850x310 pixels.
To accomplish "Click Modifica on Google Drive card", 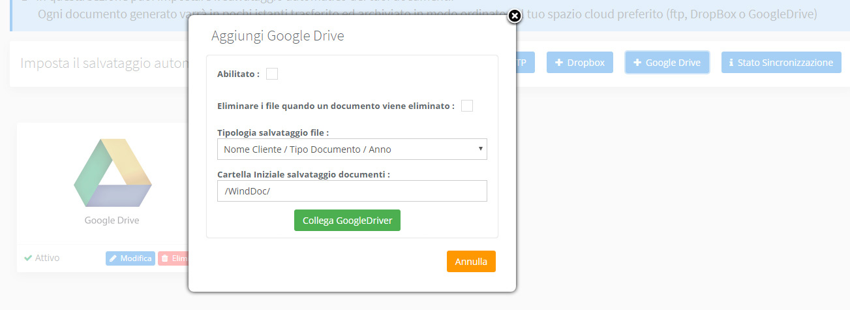I will (x=130, y=258).
